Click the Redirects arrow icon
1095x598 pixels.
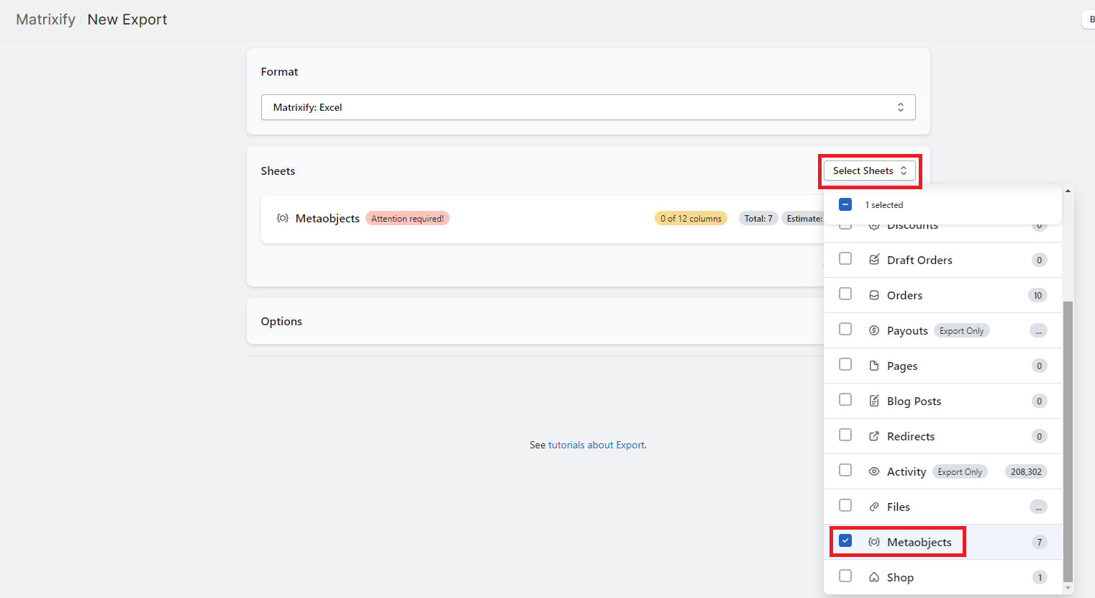click(874, 436)
